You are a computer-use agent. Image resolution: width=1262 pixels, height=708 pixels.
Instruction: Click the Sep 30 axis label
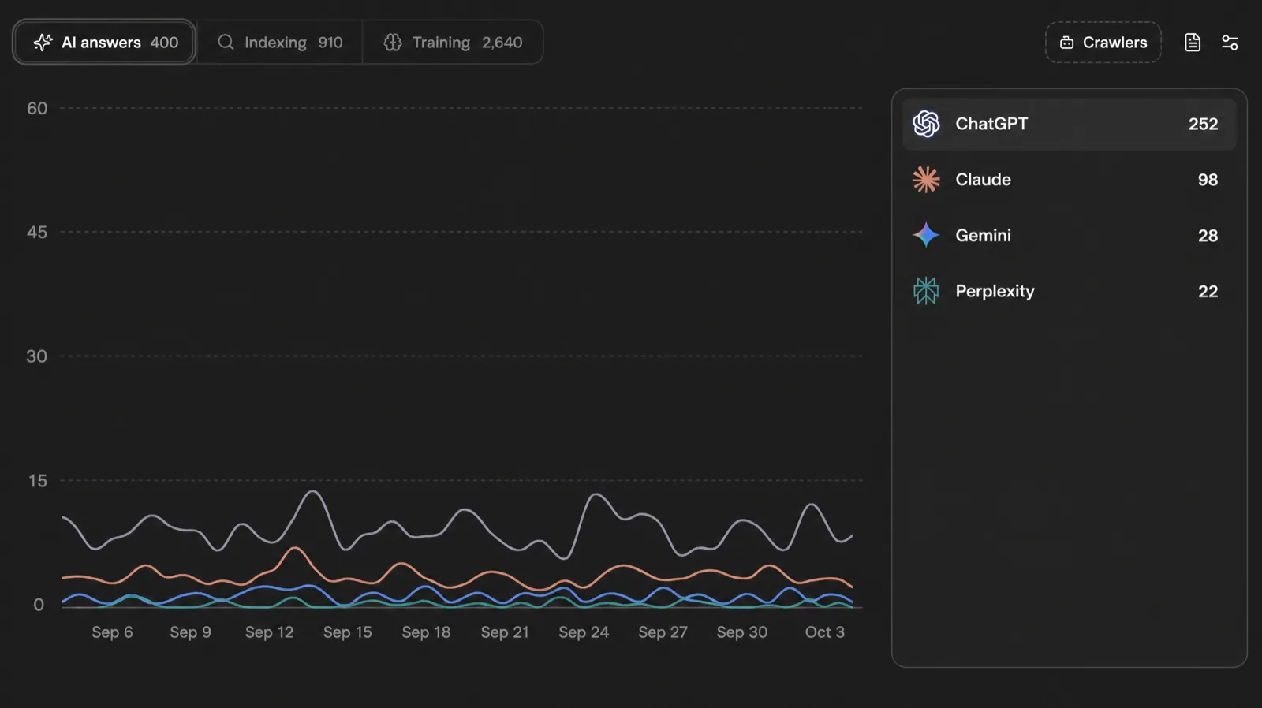pyautogui.click(x=741, y=632)
